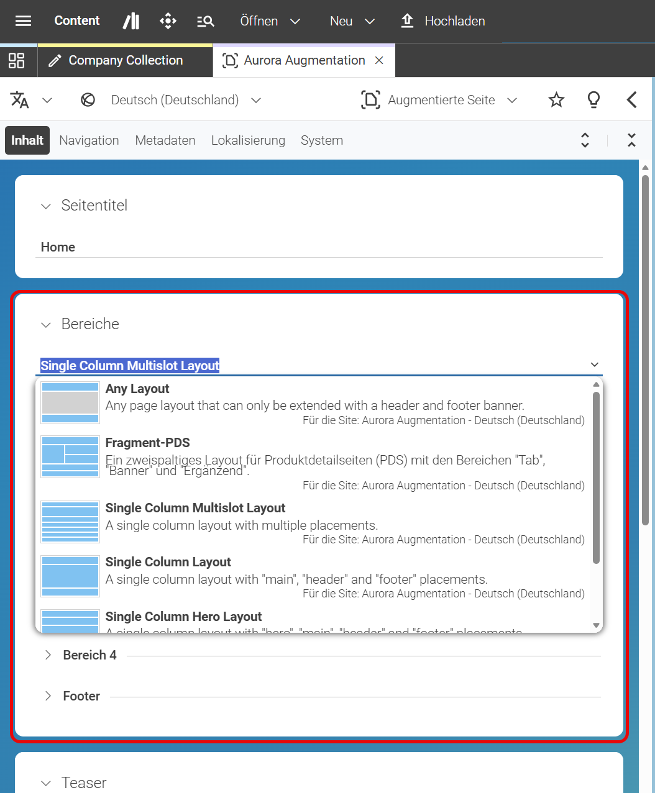Choose Fragment-PDS layout option
Screen dimensions: 655x793
click(314, 463)
